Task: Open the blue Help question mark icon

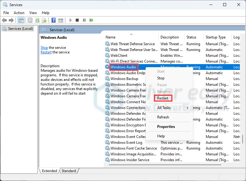Action: tap(53, 20)
